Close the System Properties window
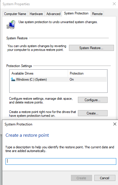 114,4
